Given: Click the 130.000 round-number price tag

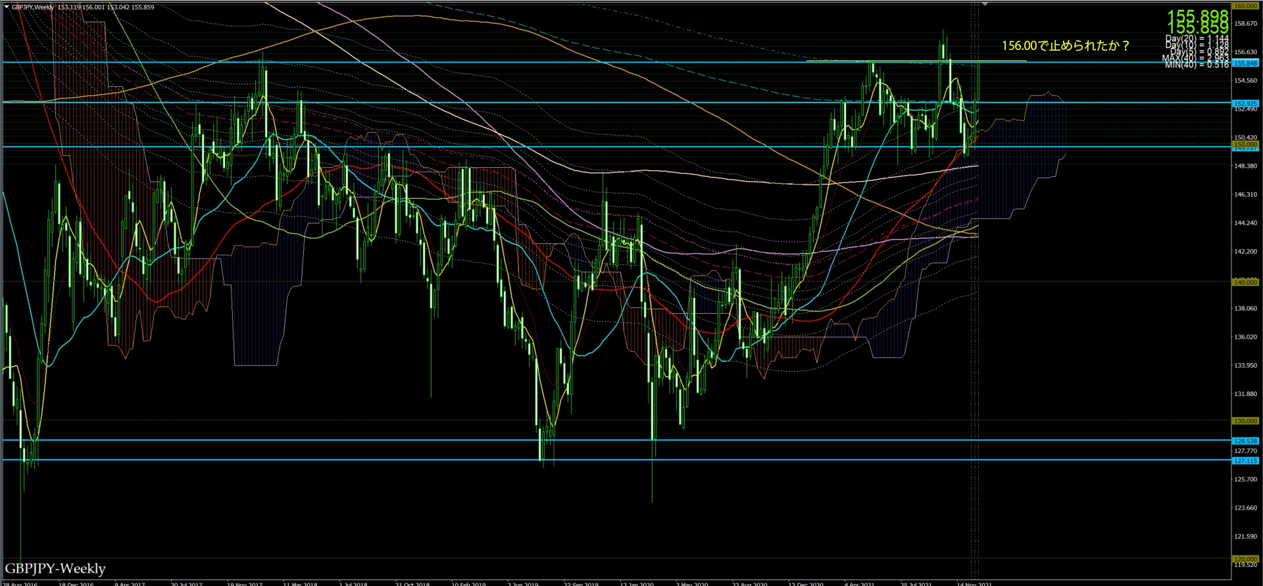Looking at the screenshot, I should (x=1245, y=421).
